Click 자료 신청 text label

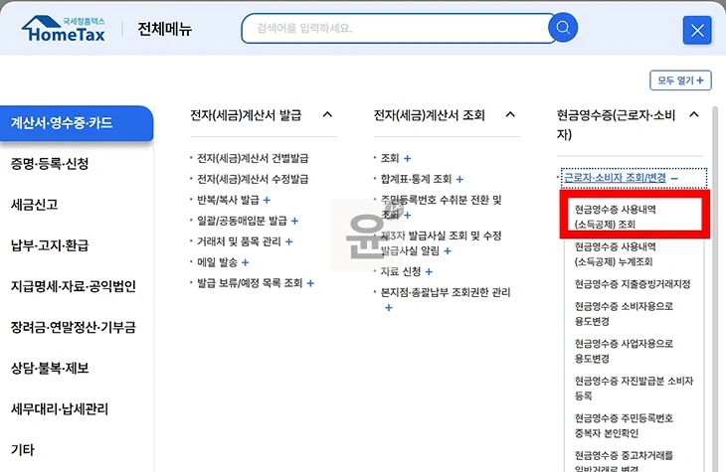pos(401,271)
